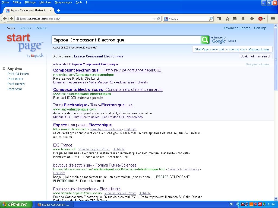278x208 pixels.
Task: Click the green Startpage search button
Action: (205, 40)
